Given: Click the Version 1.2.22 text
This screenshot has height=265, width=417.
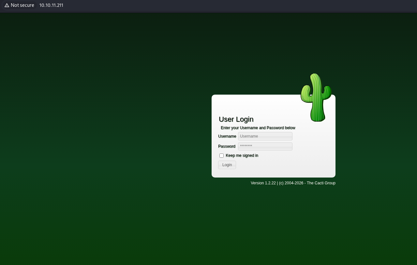Looking at the screenshot, I should click(x=263, y=183).
